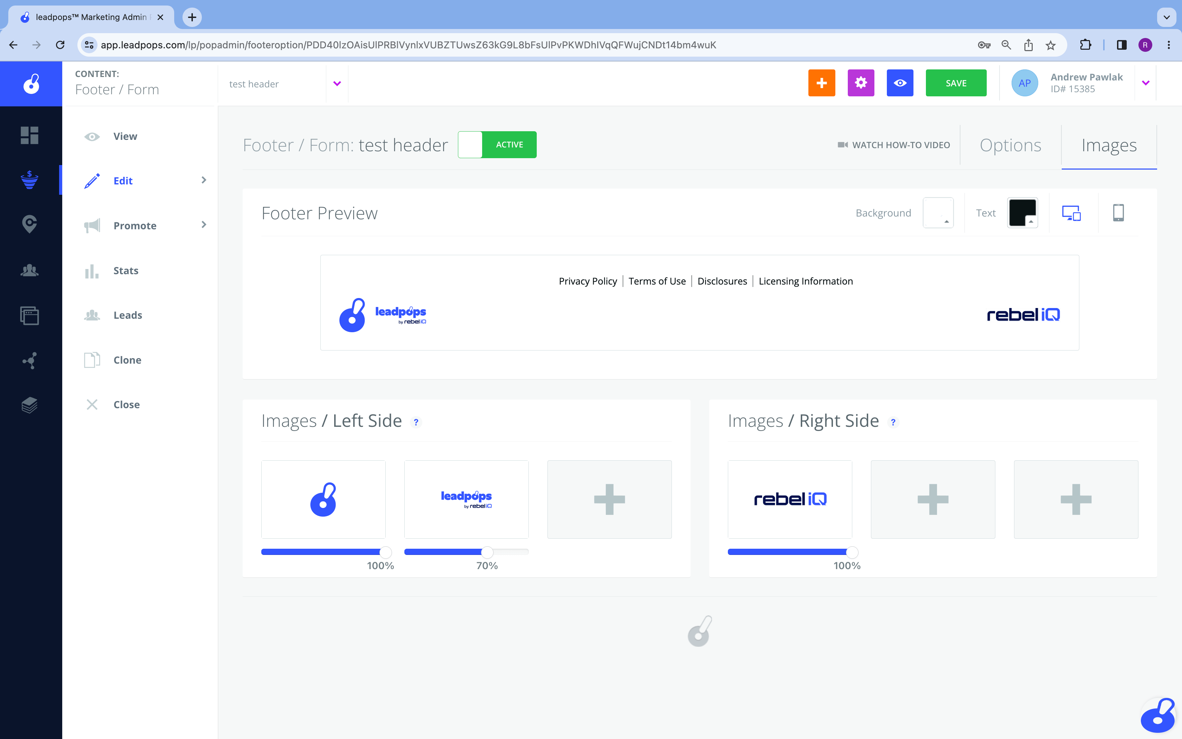Add second right side image slot

point(932,499)
